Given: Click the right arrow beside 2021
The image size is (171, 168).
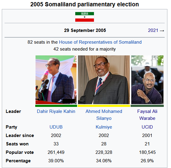Looking at the screenshot, I should pyautogui.click(x=162, y=31).
